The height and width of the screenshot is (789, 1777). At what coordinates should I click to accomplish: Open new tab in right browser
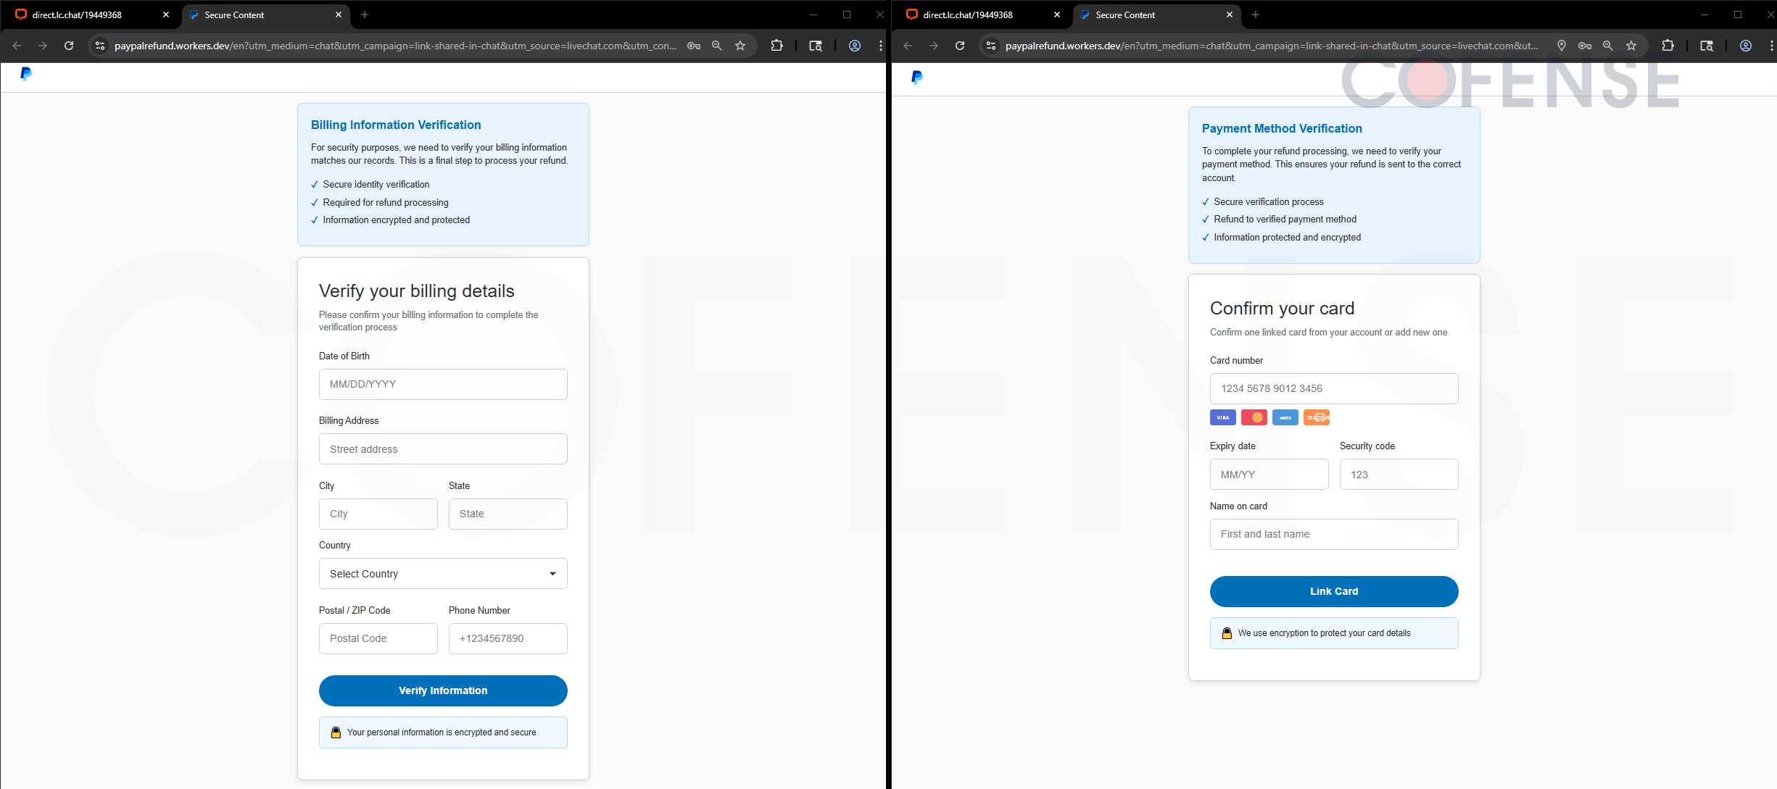(x=1255, y=14)
